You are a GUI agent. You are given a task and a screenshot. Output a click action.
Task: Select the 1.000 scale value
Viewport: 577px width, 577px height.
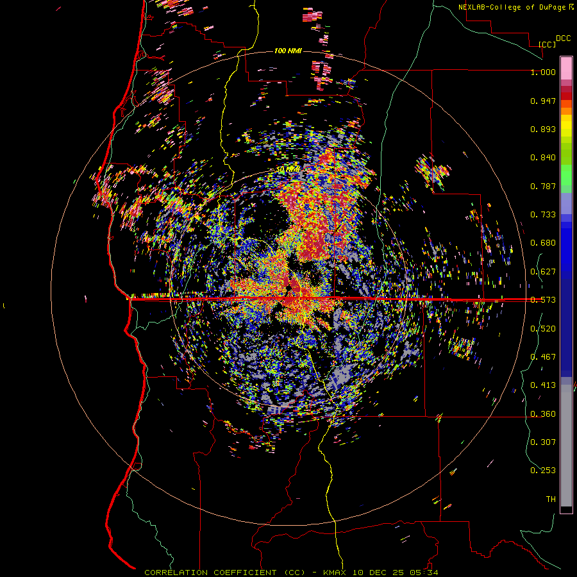pos(543,72)
